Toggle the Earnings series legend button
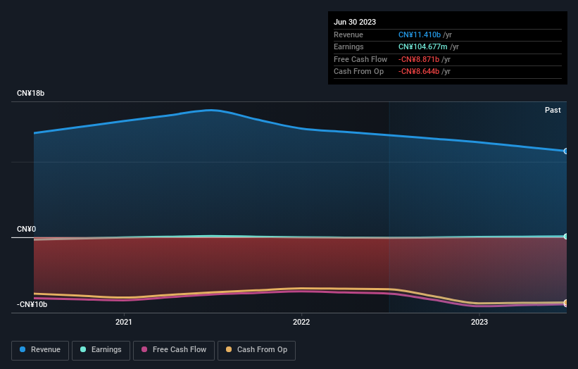578x369 pixels. [x=101, y=350]
